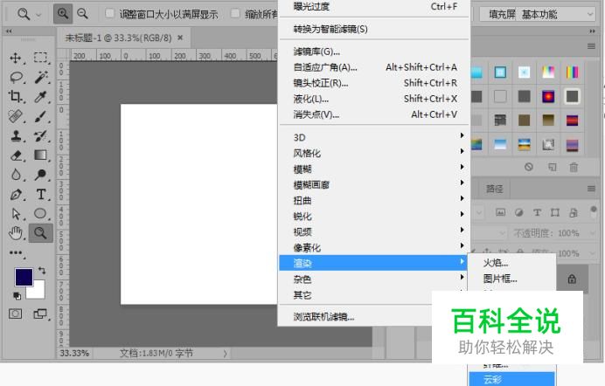Select the Crop tool
The image size is (605, 386).
16,96
